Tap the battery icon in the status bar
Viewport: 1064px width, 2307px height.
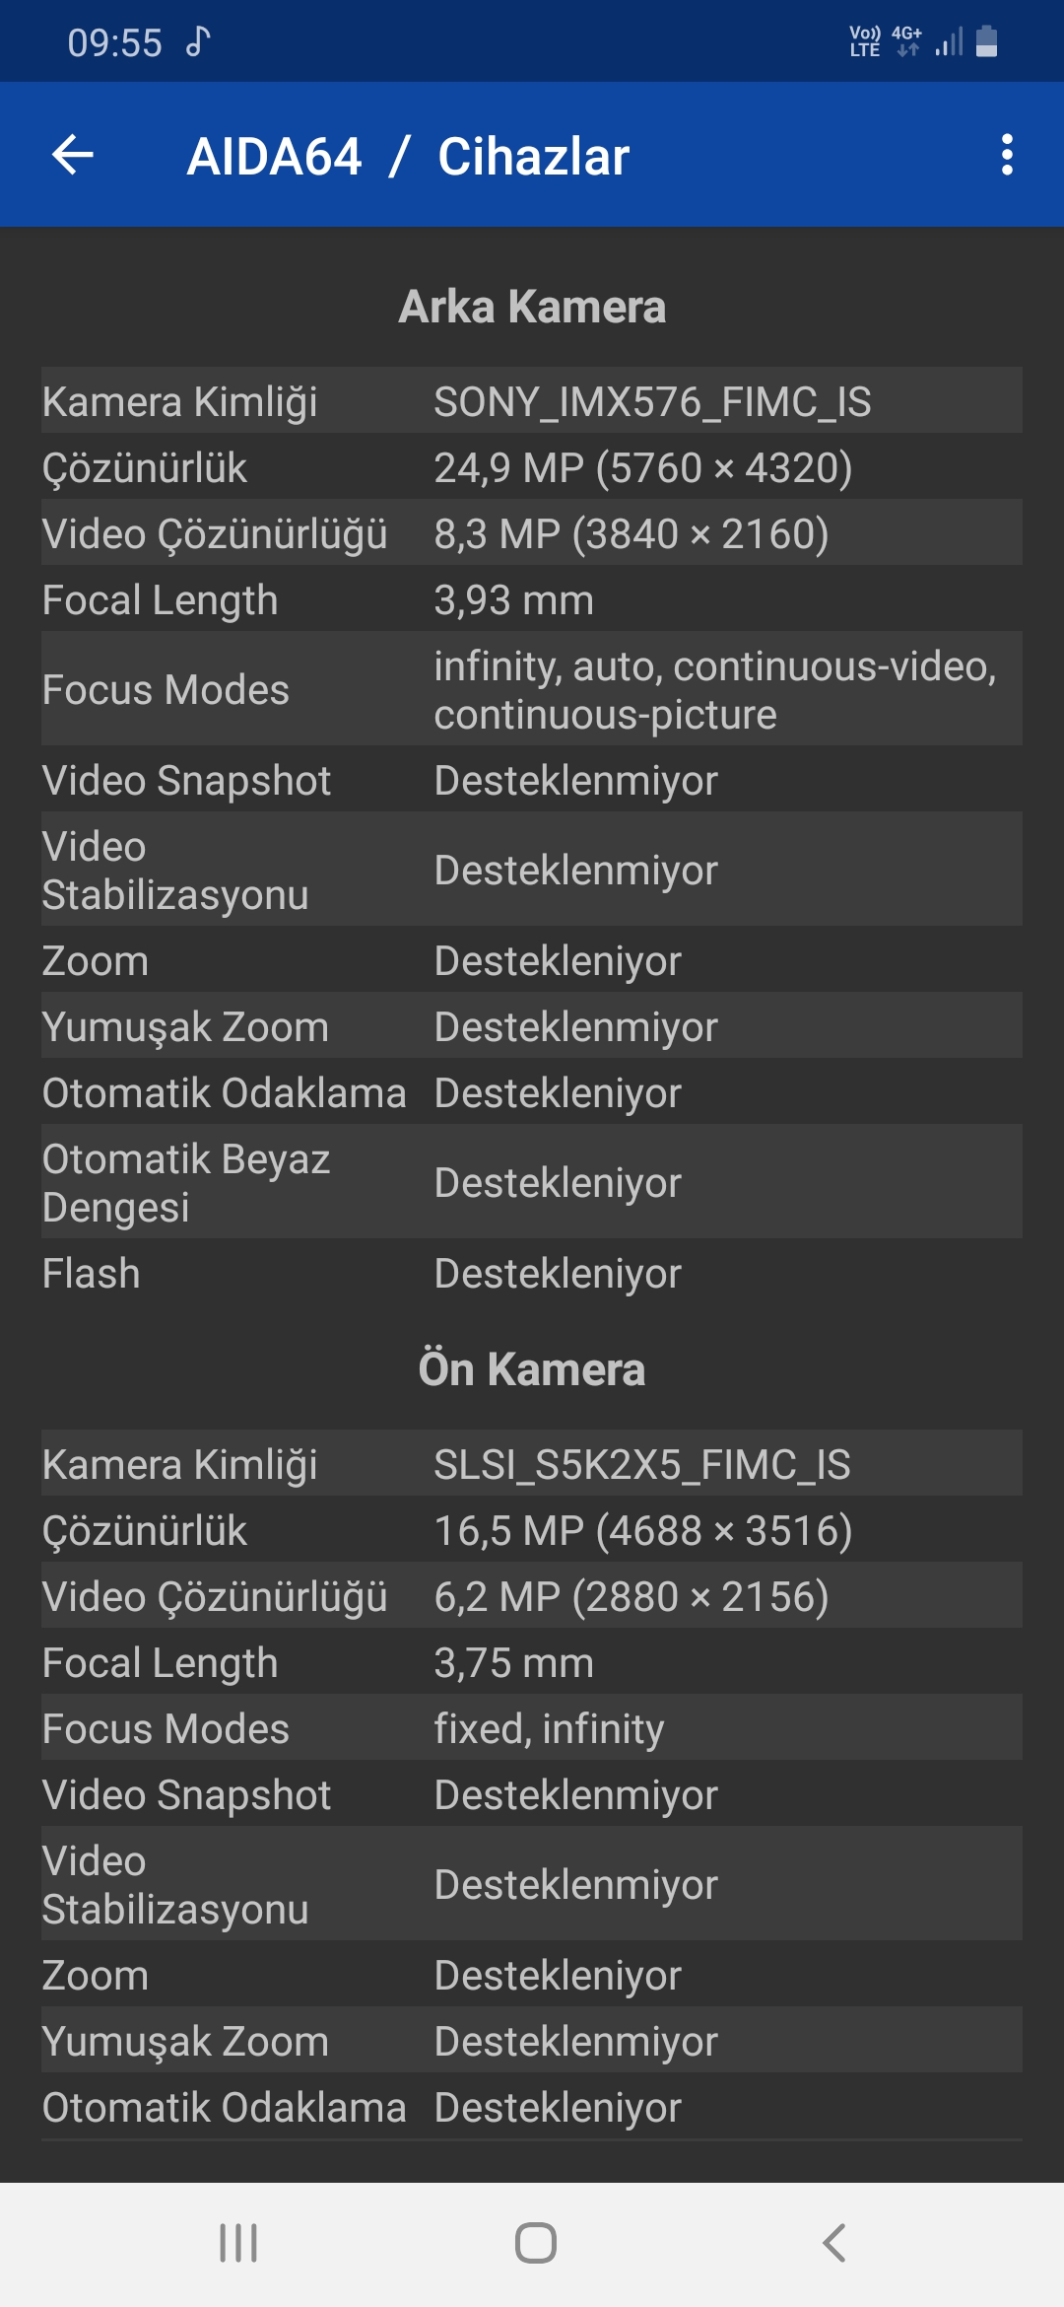986,41
